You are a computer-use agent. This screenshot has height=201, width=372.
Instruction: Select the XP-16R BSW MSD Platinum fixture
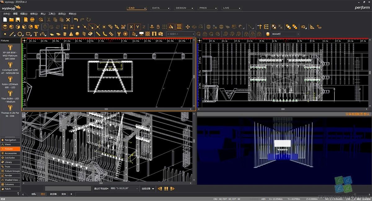pyautogui.click(x=10, y=52)
